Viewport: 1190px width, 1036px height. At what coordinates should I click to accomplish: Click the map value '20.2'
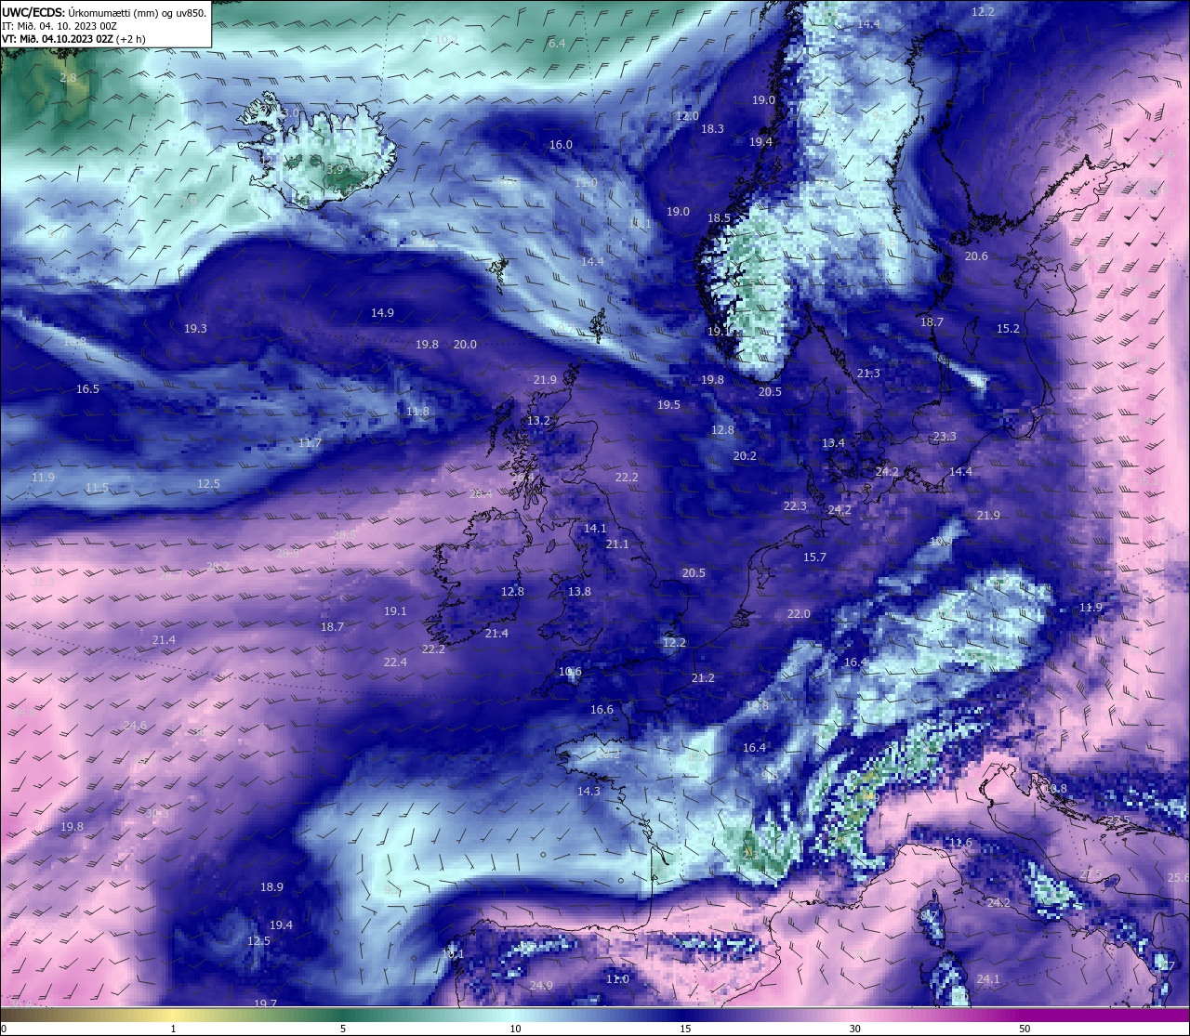coord(745,456)
